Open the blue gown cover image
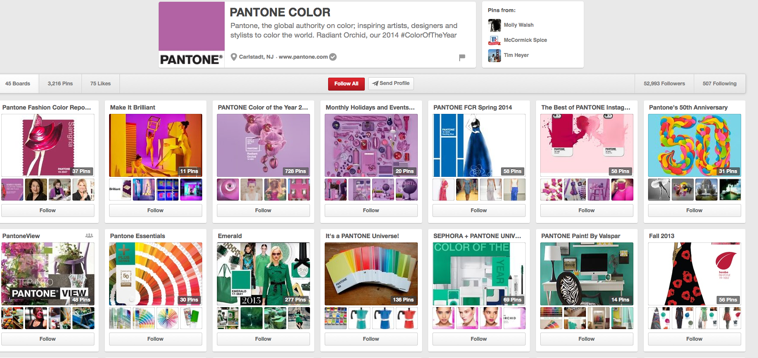Viewport: 758px width, 358px height. [479, 145]
